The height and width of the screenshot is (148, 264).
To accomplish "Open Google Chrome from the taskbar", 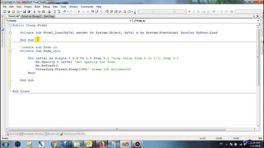I will pyautogui.click(x=54, y=144).
